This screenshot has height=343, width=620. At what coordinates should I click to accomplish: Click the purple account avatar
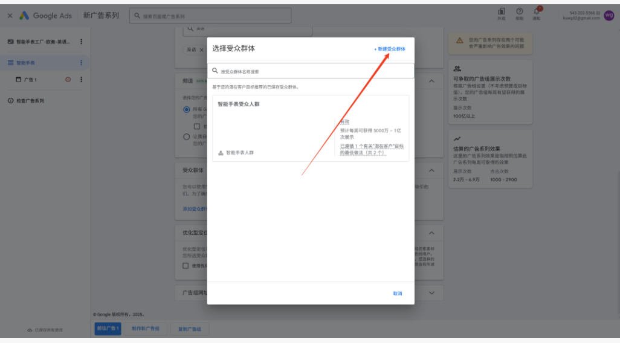(x=609, y=16)
